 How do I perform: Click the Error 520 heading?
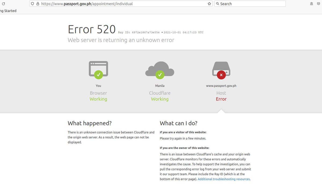coord(92,29)
